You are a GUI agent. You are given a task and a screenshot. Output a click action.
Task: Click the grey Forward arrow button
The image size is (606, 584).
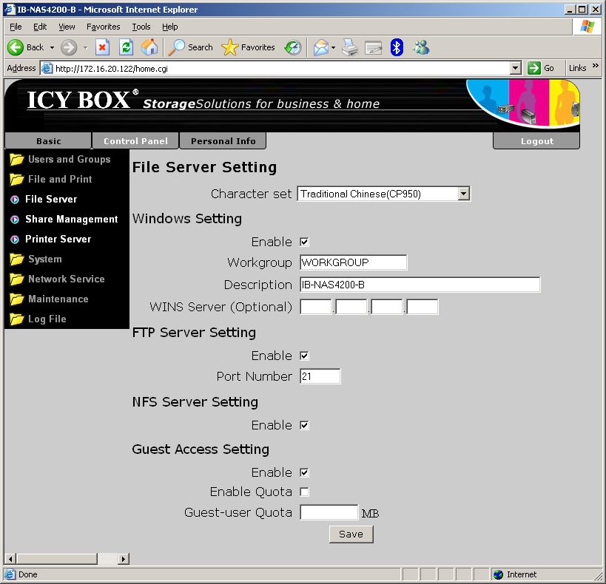point(69,47)
